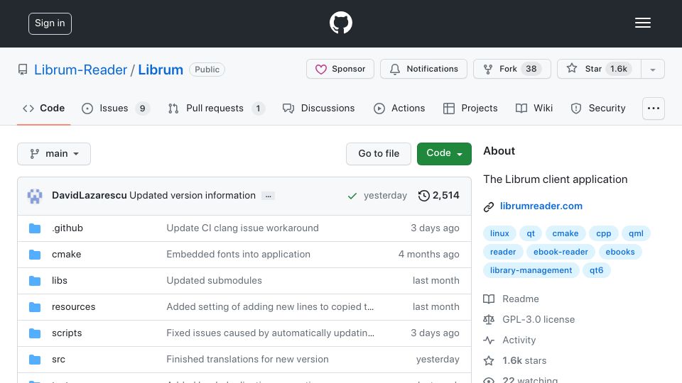Screen dimensions: 682x383
Task: Open Update CI clang issue workaround commit
Action: [243, 228]
